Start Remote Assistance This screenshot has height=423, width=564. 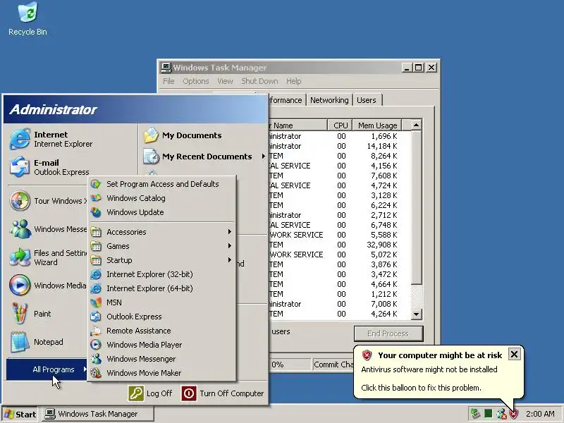pyautogui.click(x=162, y=331)
